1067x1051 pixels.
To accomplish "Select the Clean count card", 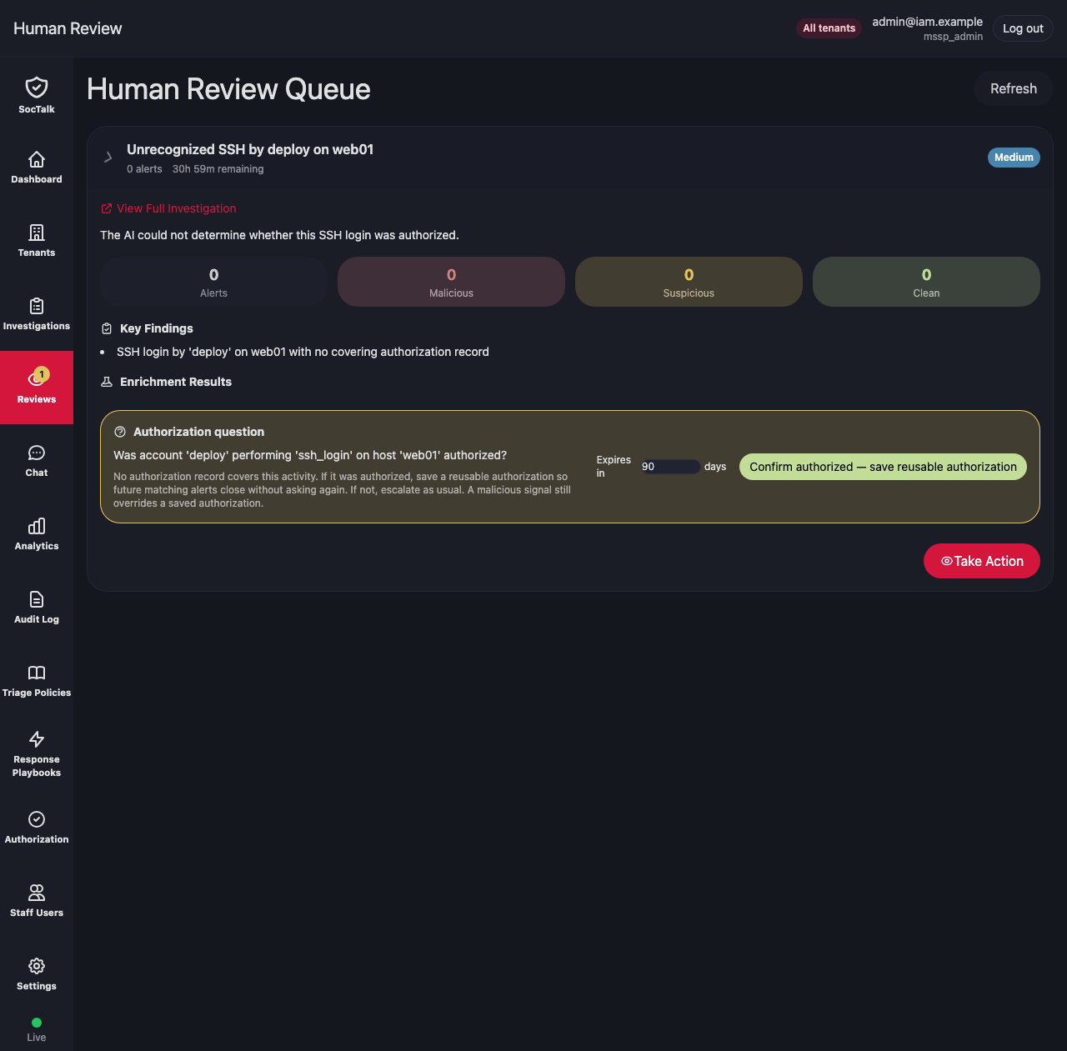I will (x=926, y=282).
